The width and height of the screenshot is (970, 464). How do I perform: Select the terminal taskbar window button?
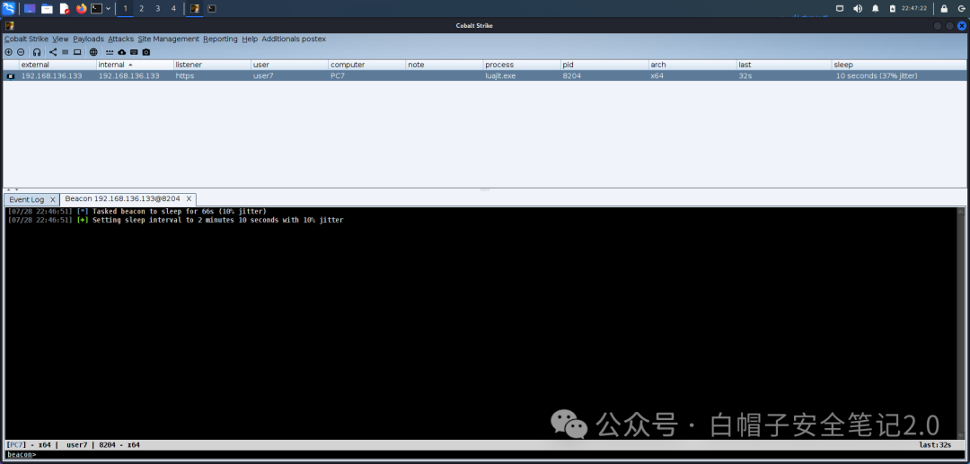point(212,9)
